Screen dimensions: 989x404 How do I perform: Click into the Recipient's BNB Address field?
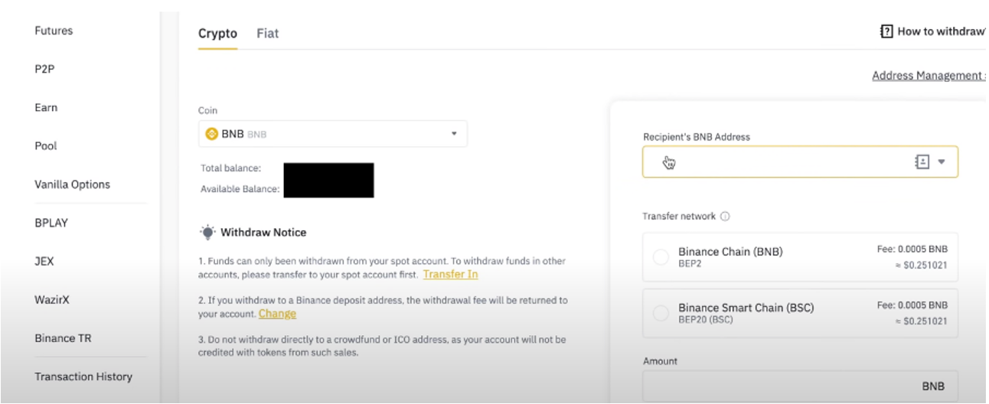coord(773,162)
